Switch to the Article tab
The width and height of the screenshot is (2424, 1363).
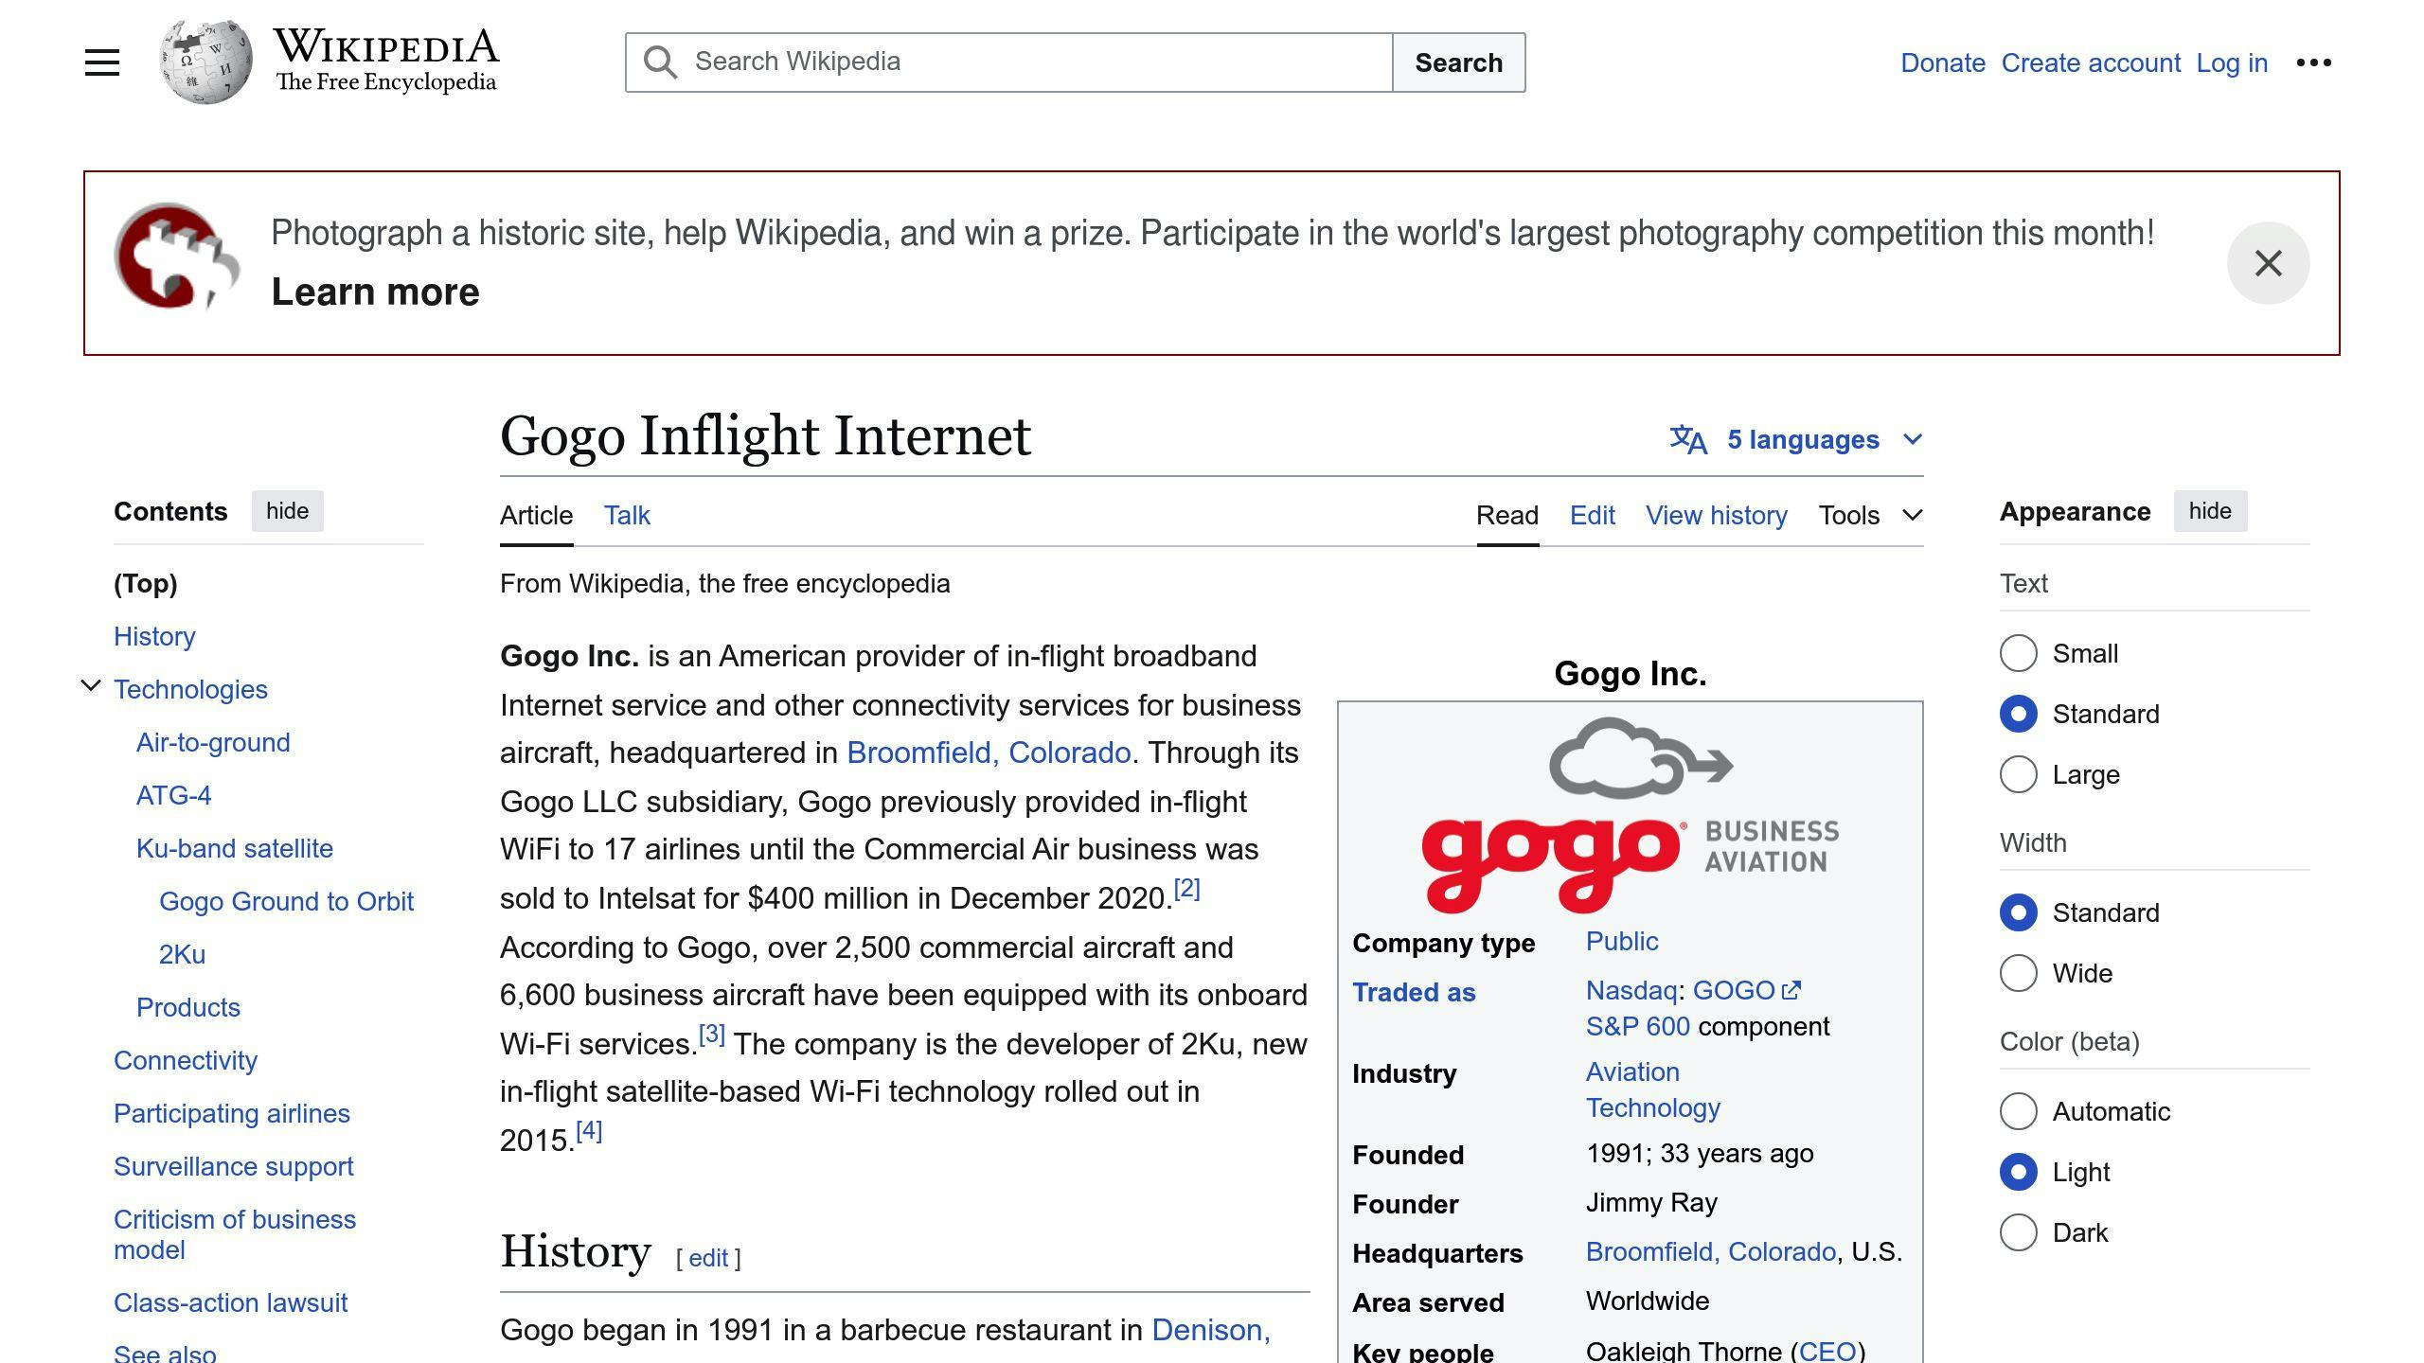[536, 515]
